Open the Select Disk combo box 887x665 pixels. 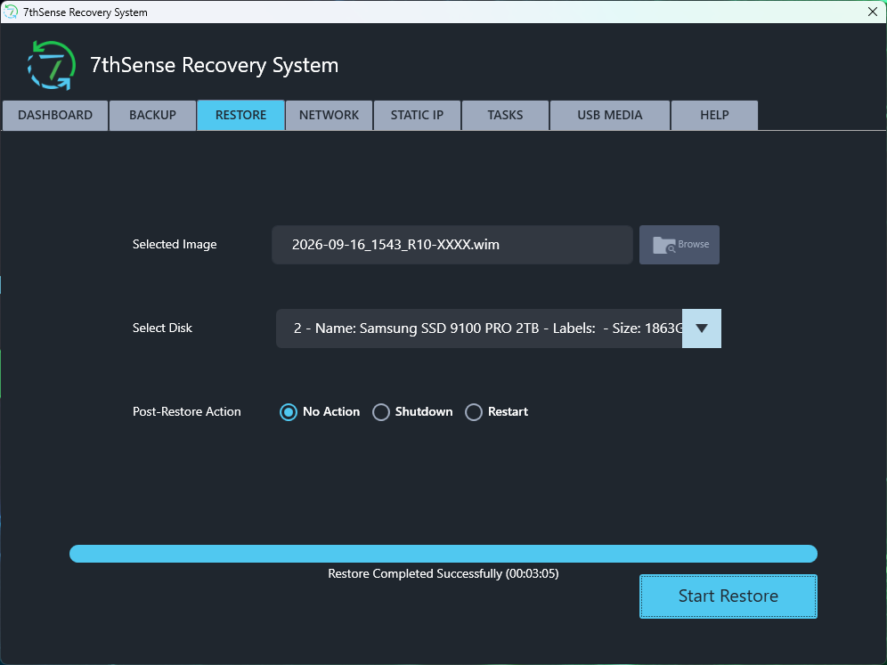(x=499, y=328)
